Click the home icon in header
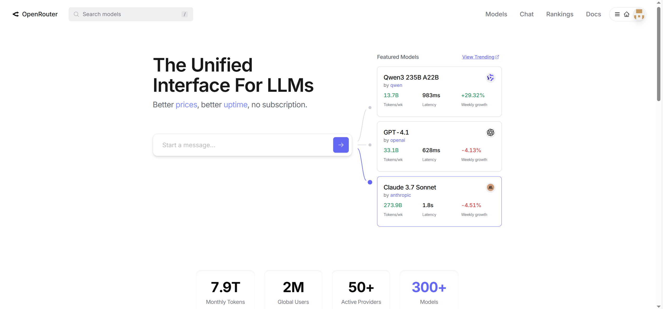 (x=627, y=14)
